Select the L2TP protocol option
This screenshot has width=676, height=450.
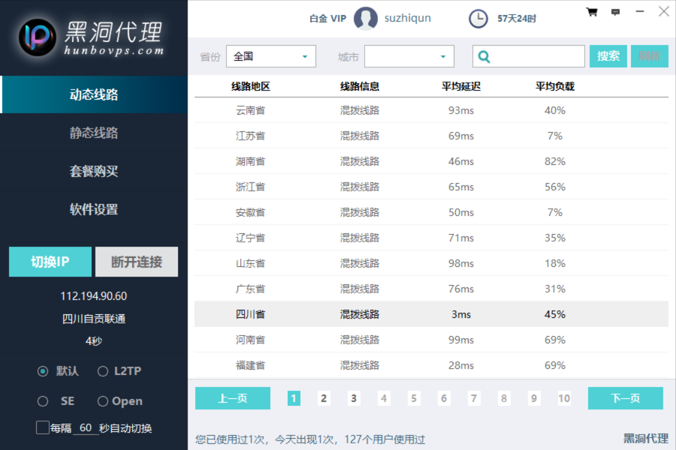103,371
